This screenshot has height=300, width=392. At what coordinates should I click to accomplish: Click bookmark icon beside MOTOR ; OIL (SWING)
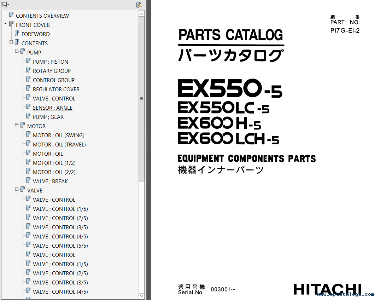[28, 134]
